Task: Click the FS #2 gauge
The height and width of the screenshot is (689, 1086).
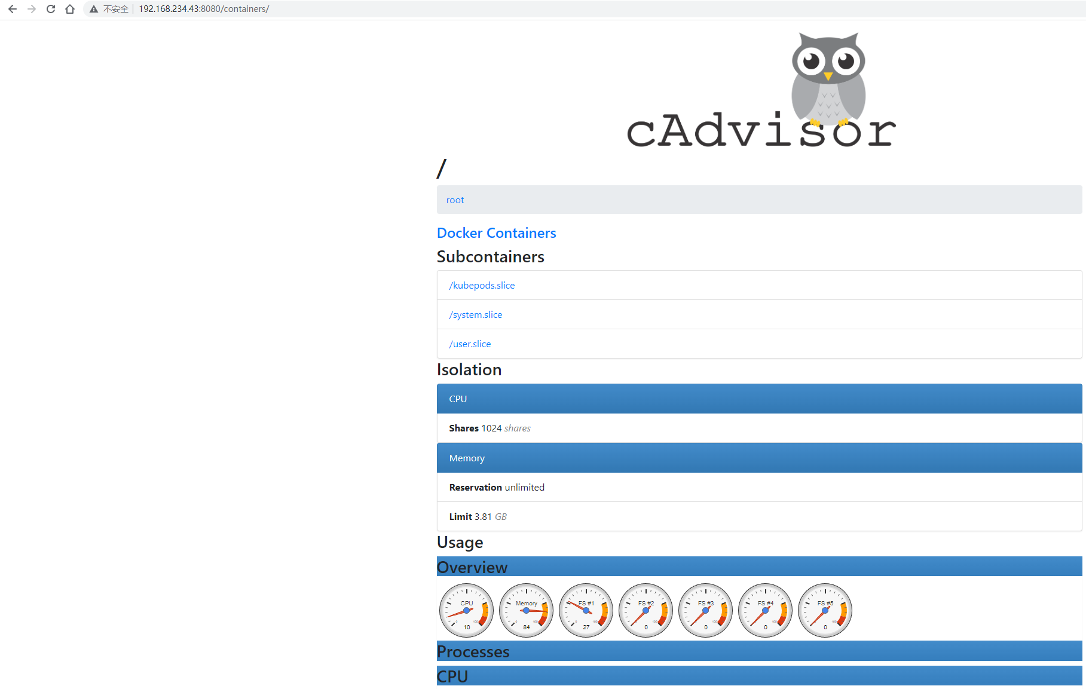Action: click(x=646, y=610)
